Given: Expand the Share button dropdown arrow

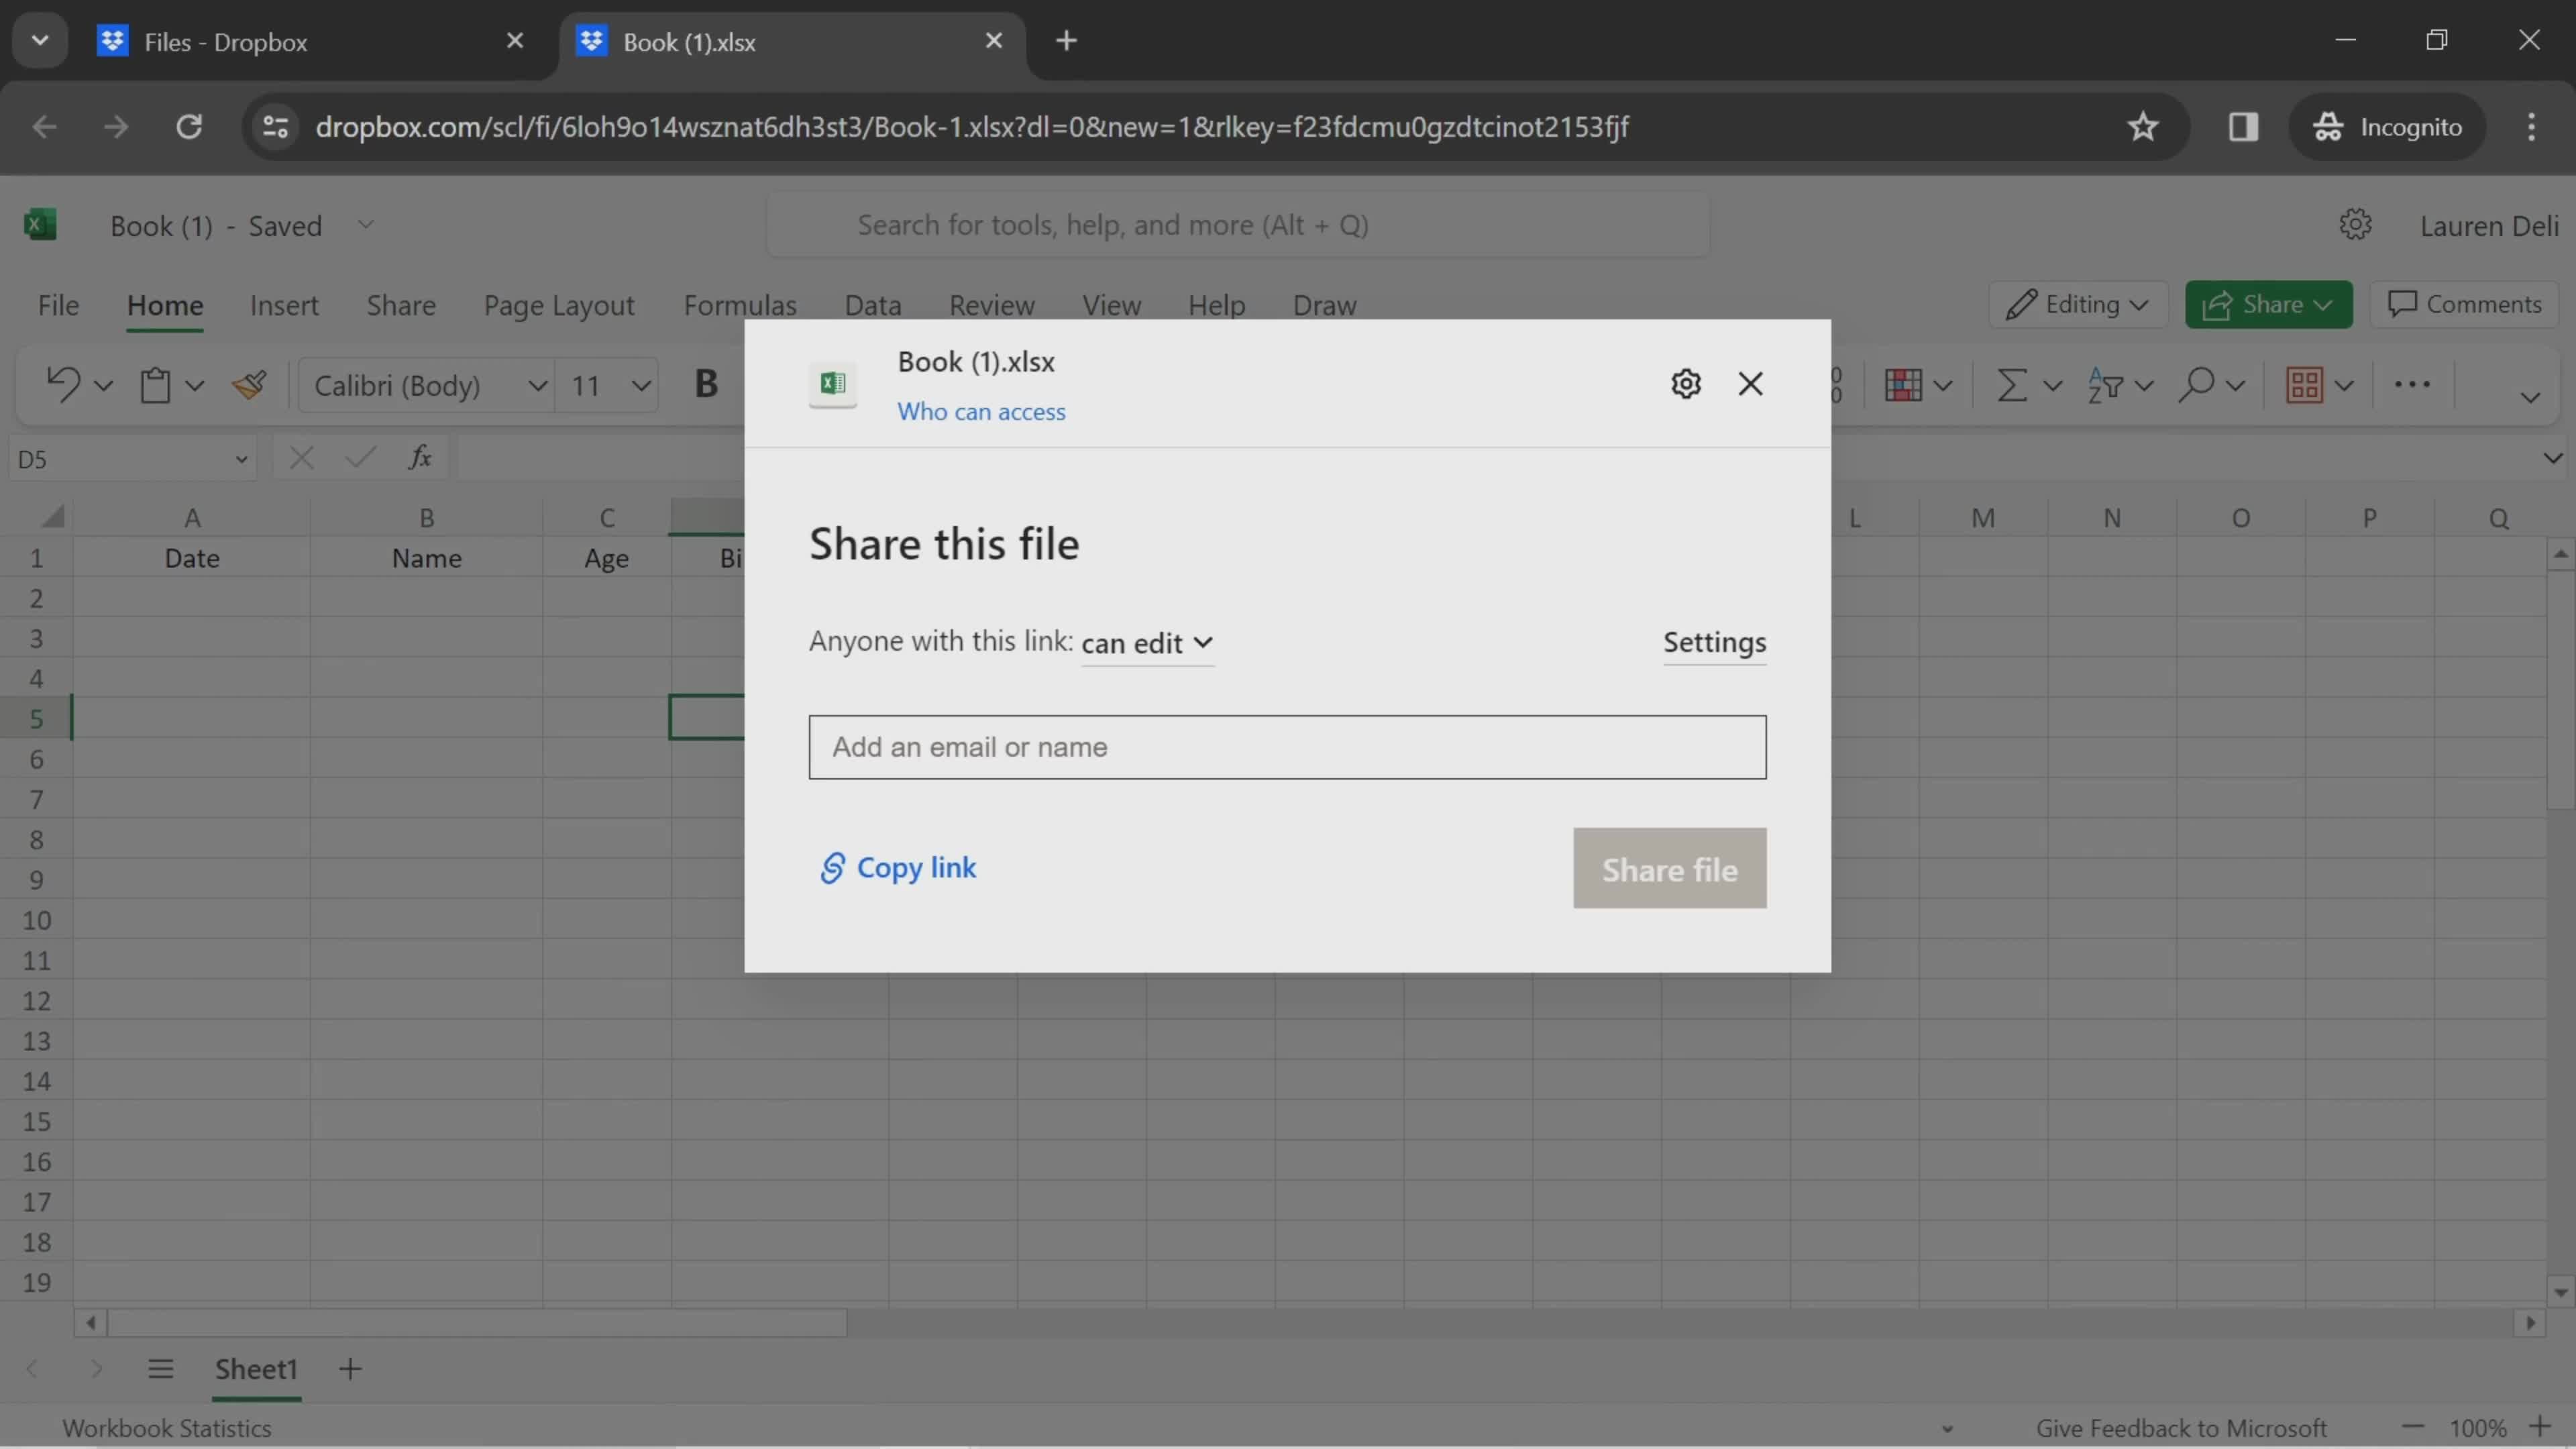Looking at the screenshot, I should pyautogui.click(x=2326, y=305).
